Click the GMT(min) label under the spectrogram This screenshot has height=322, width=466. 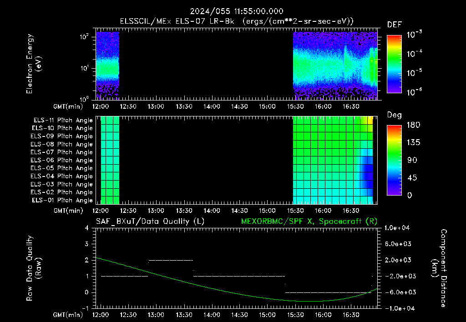68,106
